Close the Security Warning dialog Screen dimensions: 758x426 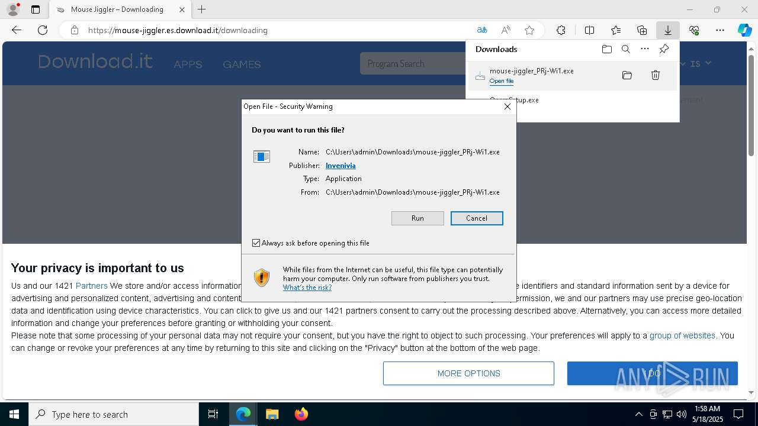coord(507,106)
